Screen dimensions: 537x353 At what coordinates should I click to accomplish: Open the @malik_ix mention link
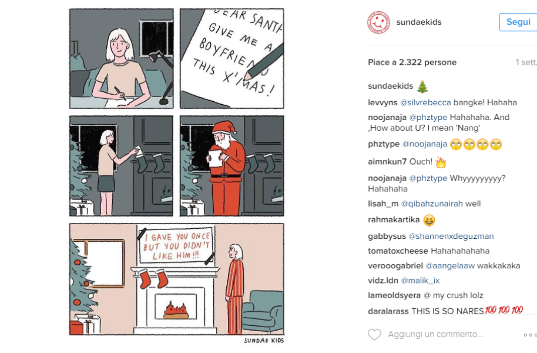[420, 281]
